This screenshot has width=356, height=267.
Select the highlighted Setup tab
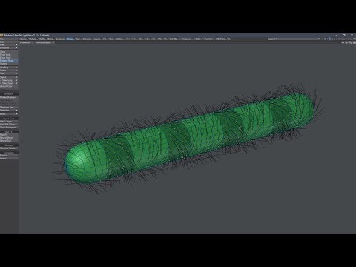coord(70,39)
